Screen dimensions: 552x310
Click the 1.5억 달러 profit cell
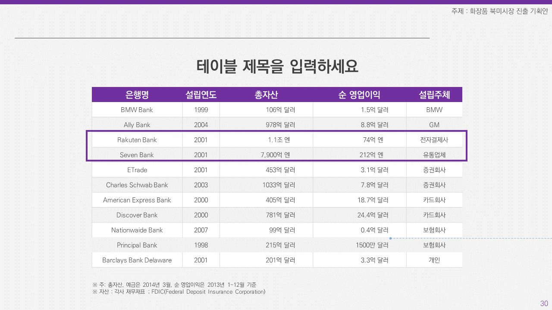[360, 110]
